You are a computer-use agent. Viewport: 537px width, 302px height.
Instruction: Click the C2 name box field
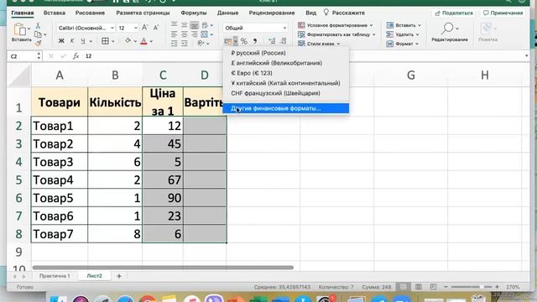(21, 56)
